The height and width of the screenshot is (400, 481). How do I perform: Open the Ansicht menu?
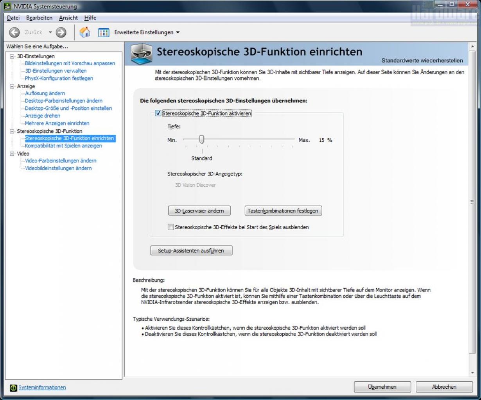coord(68,18)
